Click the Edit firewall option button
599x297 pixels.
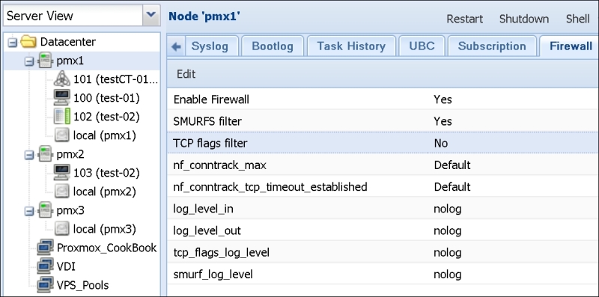click(186, 74)
